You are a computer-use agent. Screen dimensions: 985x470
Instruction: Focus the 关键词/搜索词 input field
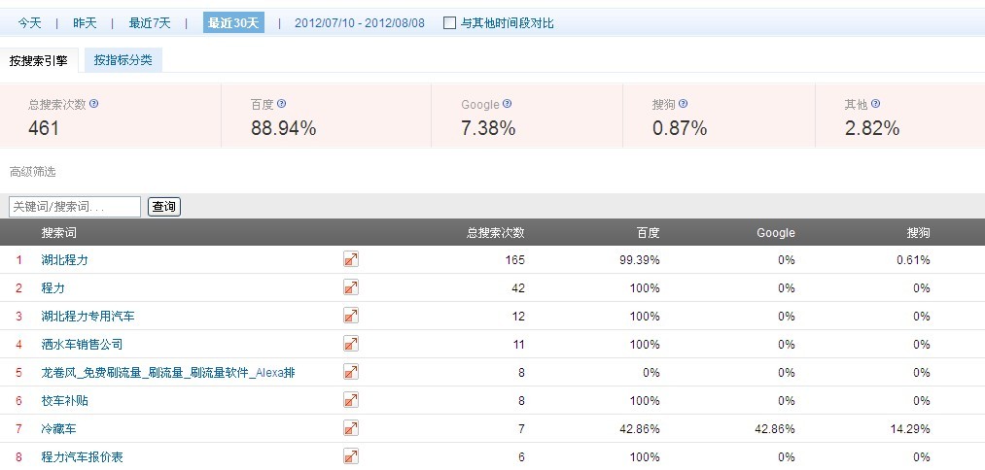point(75,207)
